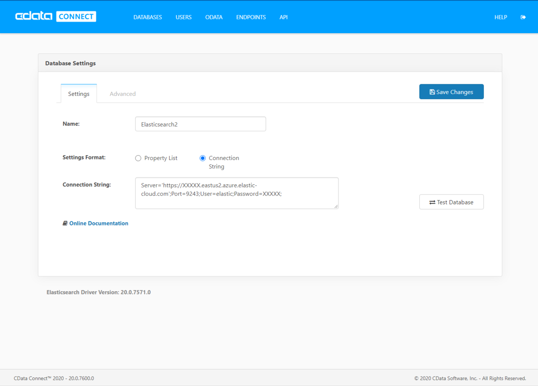Run the Test Database button
The image size is (538, 386).
click(x=451, y=202)
